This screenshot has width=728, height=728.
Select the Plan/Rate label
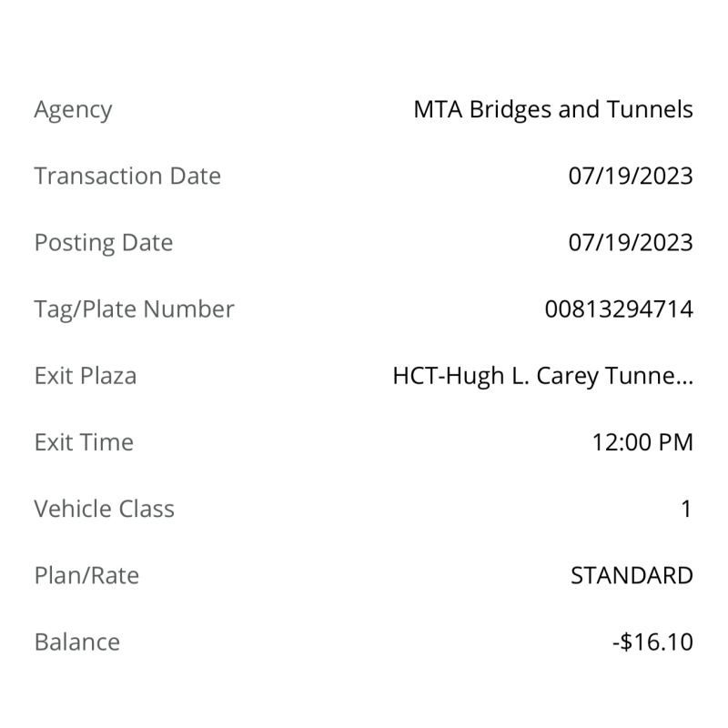(86, 576)
